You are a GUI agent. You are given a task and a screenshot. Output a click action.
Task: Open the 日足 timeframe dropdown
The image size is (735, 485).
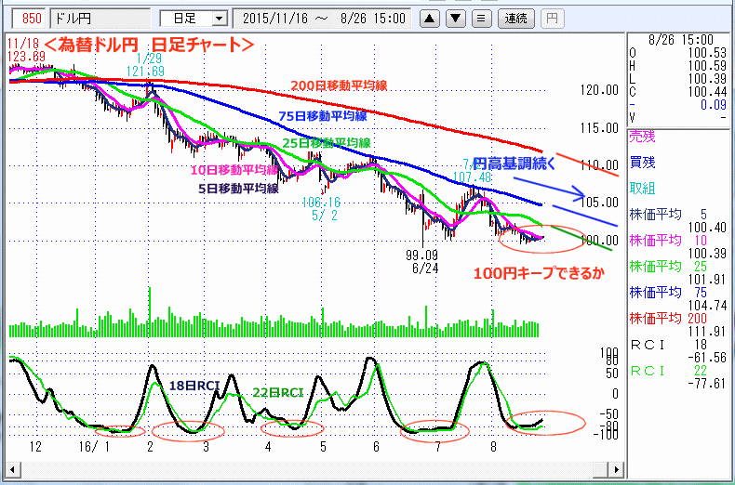tap(194, 18)
